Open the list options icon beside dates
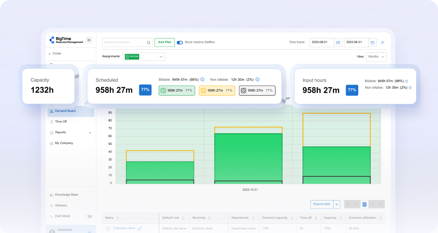 (x=383, y=42)
